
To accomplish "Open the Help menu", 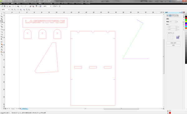I will coord(87,3).
